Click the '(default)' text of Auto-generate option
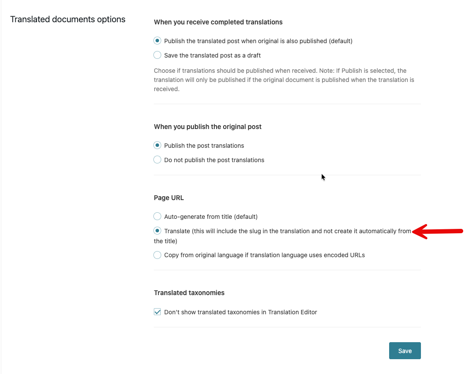Image resolution: width=468 pixels, height=374 pixels. [x=244, y=217]
